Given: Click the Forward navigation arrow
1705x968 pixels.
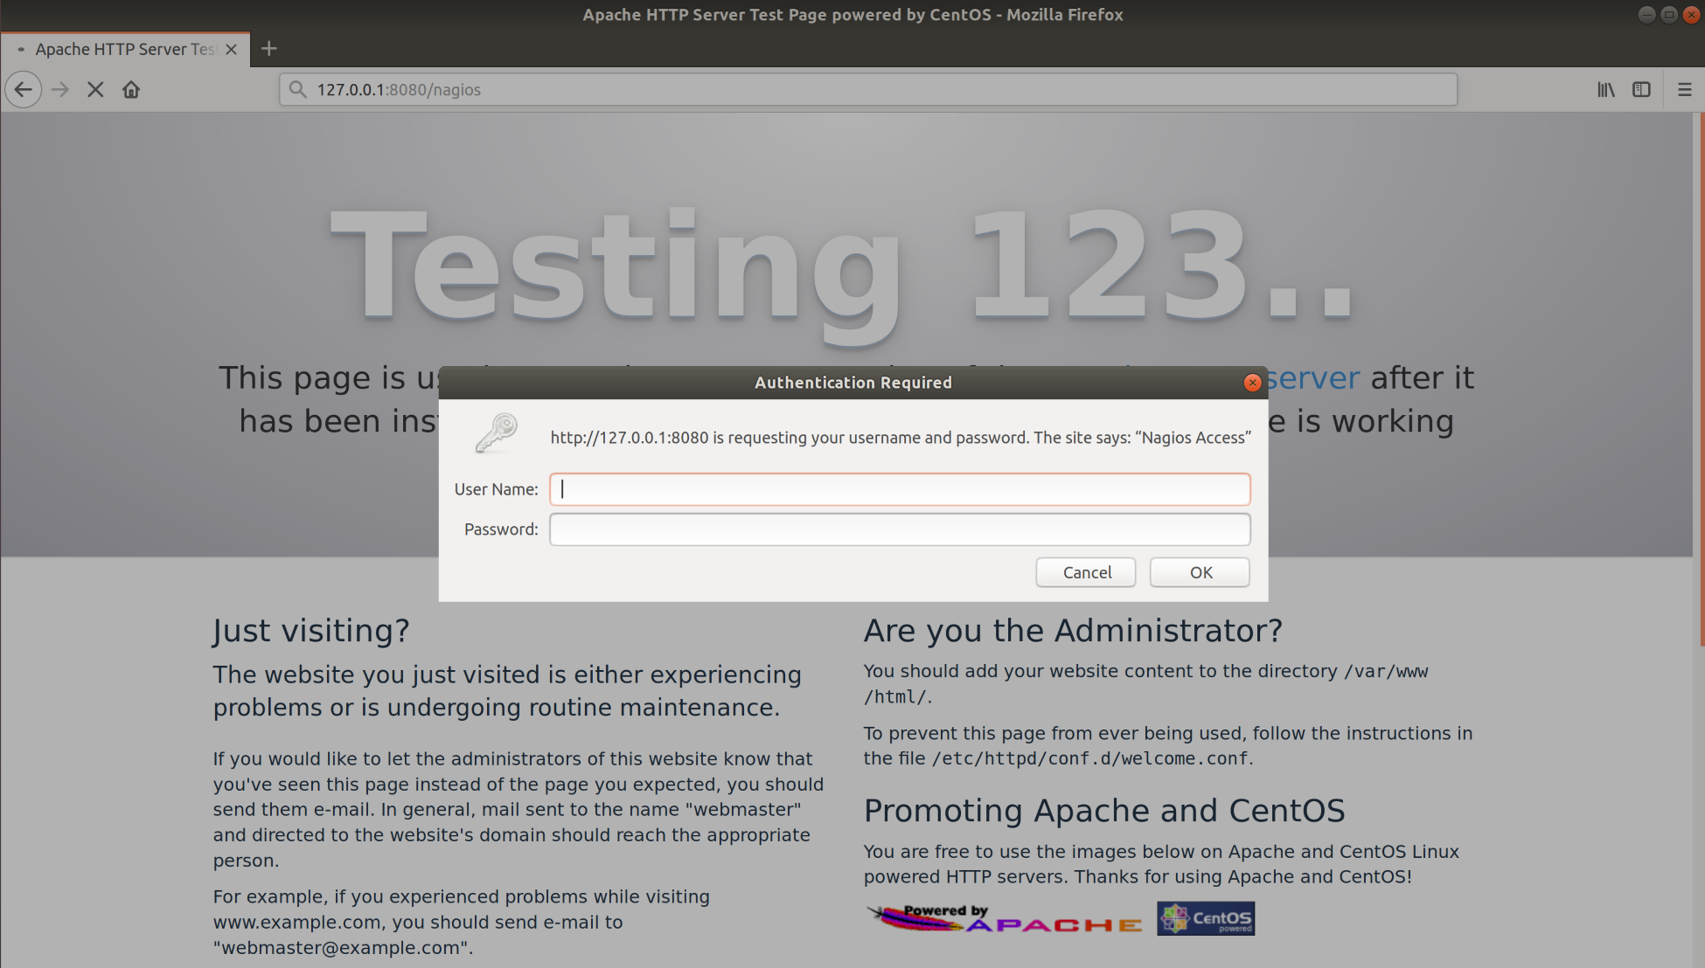Looking at the screenshot, I should pyautogui.click(x=59, y=90).
